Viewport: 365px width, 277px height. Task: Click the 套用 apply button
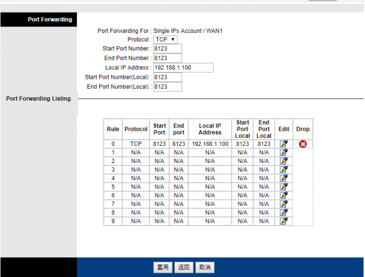click(163, 267)
